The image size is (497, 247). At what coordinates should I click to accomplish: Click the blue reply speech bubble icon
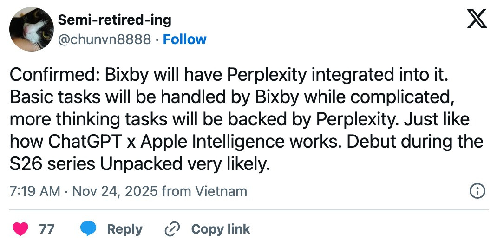88,229
